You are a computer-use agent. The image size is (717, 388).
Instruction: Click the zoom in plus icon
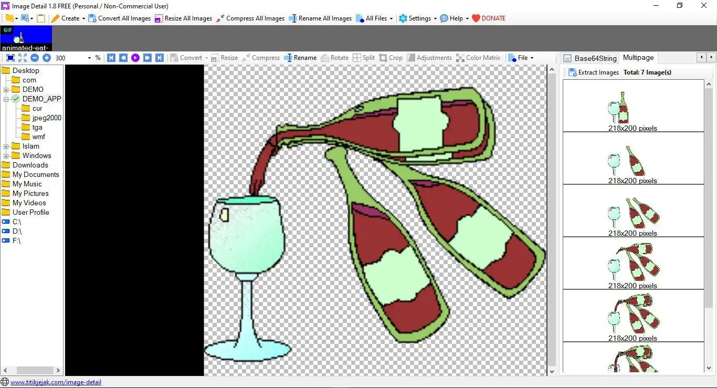[x=47, y=58]
